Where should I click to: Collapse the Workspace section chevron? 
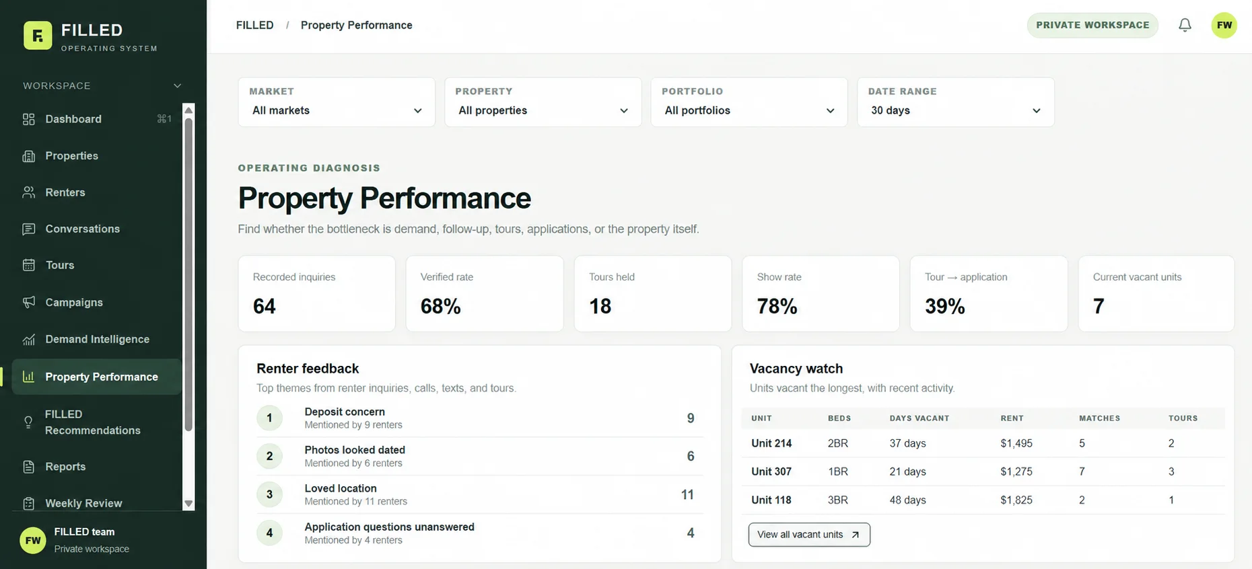click(x=177, y=86)
